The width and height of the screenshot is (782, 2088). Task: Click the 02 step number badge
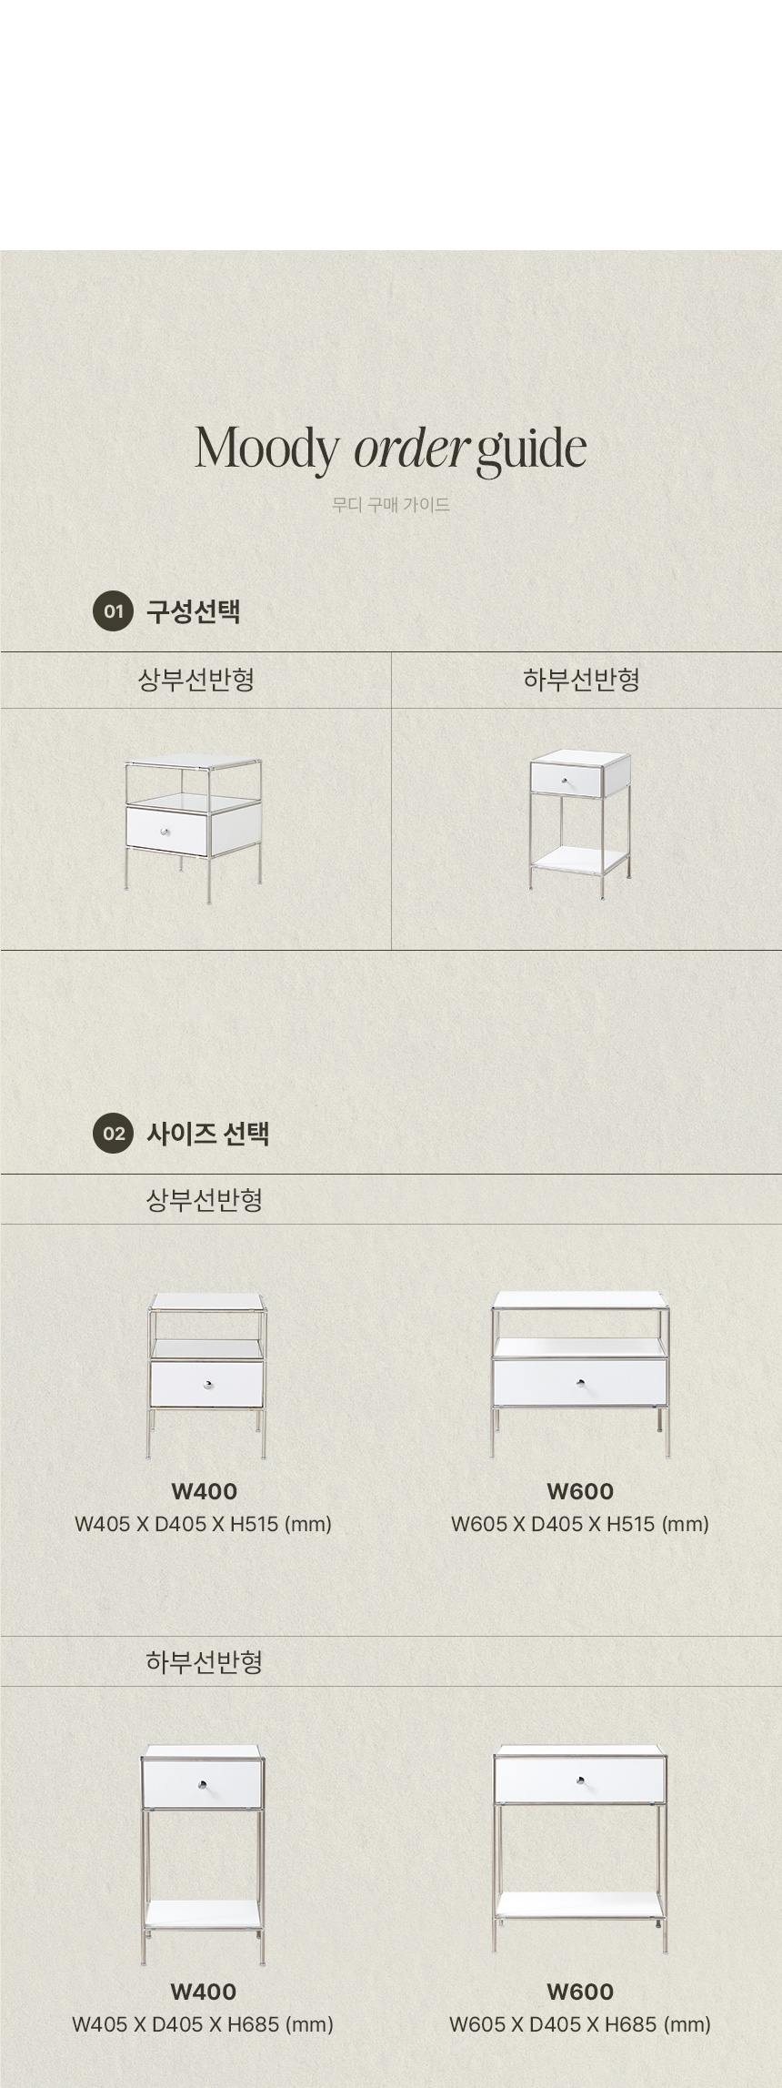tap(113, 1134)
